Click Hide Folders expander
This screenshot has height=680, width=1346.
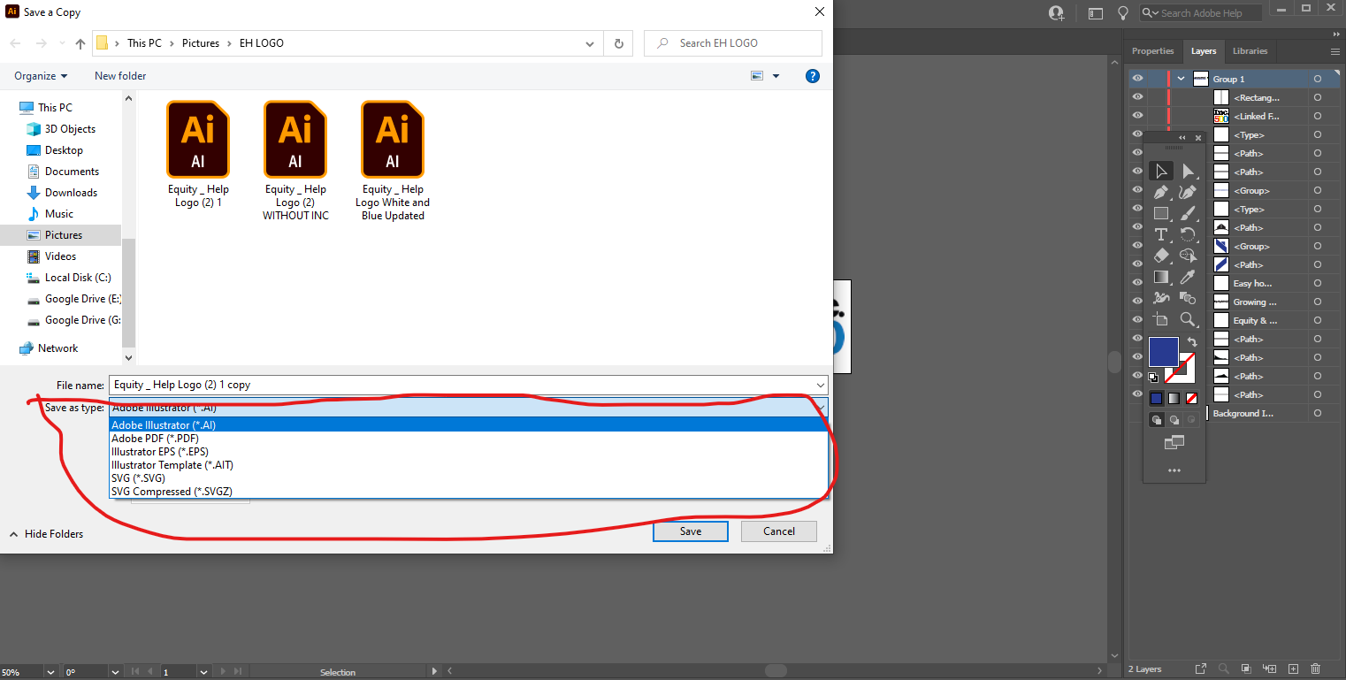pyautogui.click(x=46, y=534)
